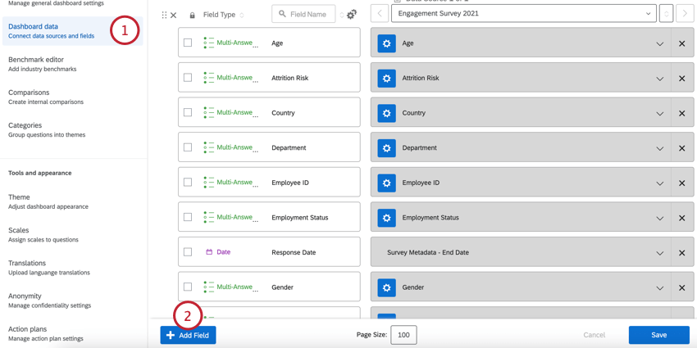Open the Engagement Survey 2021 dropdown
697x348 pixels.
pyautogui.click(x=523, y=14)
